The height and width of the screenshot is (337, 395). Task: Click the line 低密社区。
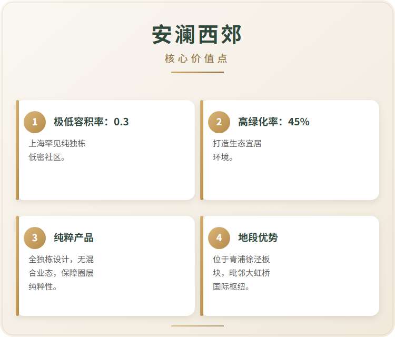[x=47, y=157]
